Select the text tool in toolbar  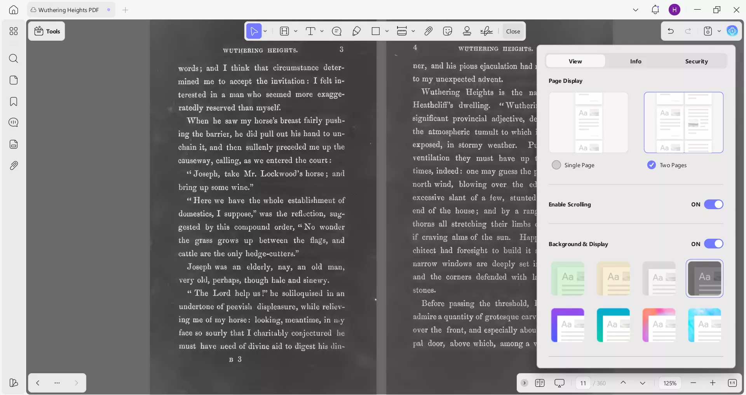point(310,31)
